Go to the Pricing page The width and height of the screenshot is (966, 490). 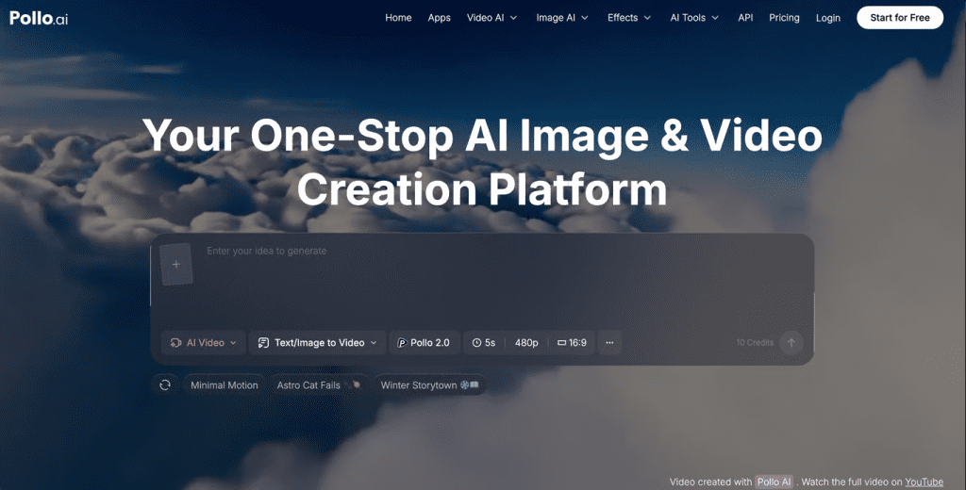(x=784, y=18)
